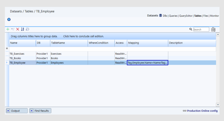Click the scrollbar up arrow
Screen dimensions: 224x121
point(218,34)
